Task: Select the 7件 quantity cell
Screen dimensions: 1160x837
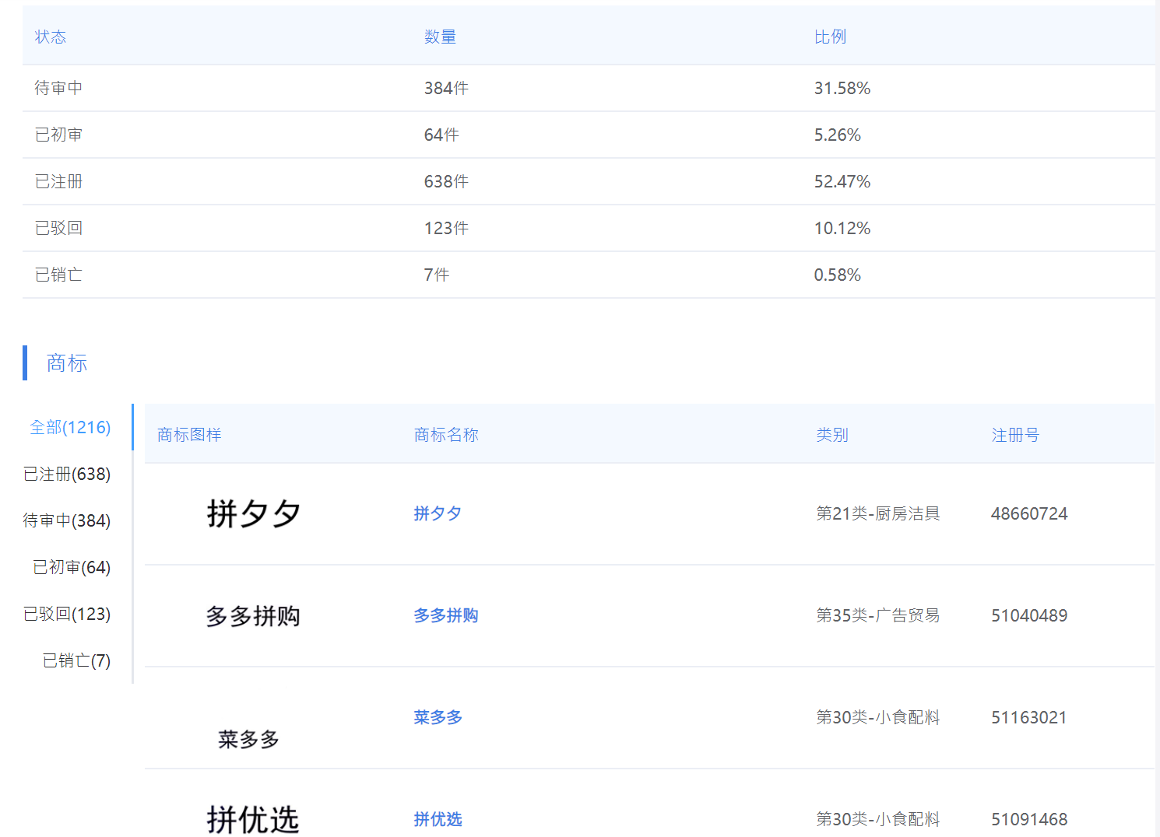Action: 437,275
